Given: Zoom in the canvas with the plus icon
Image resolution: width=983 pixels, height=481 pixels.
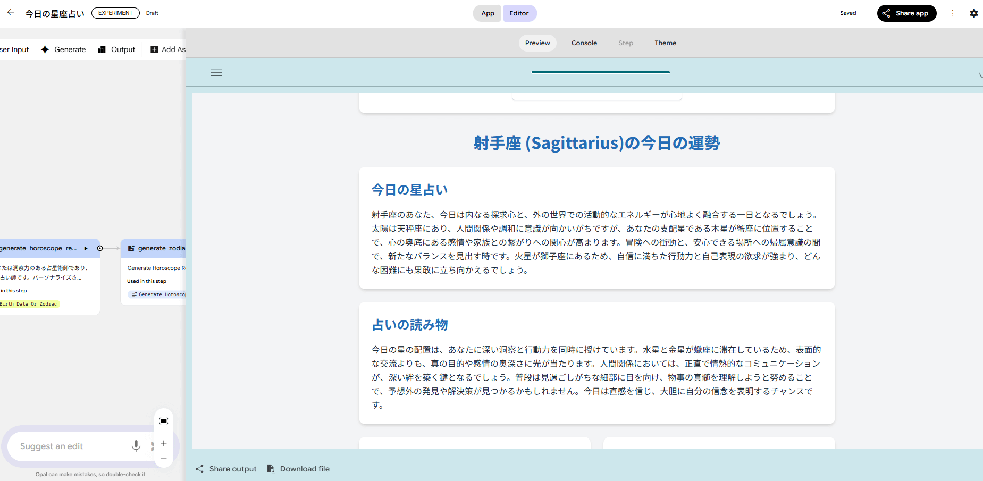Looking at the screenshot, I should (x=164, y=443).
